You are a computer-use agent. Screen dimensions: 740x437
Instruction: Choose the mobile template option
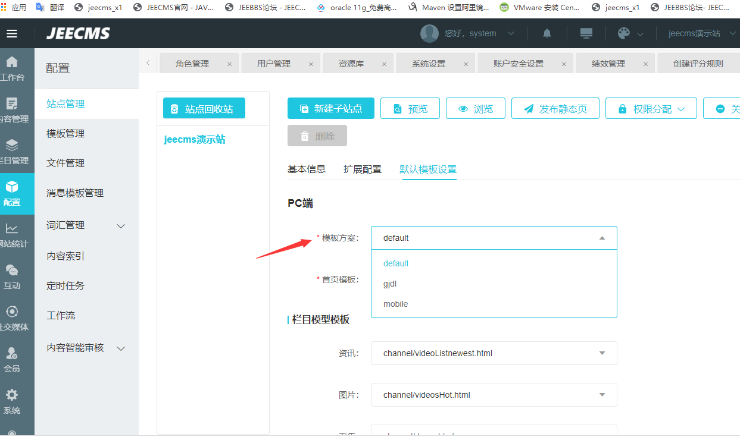click(396, 304)
